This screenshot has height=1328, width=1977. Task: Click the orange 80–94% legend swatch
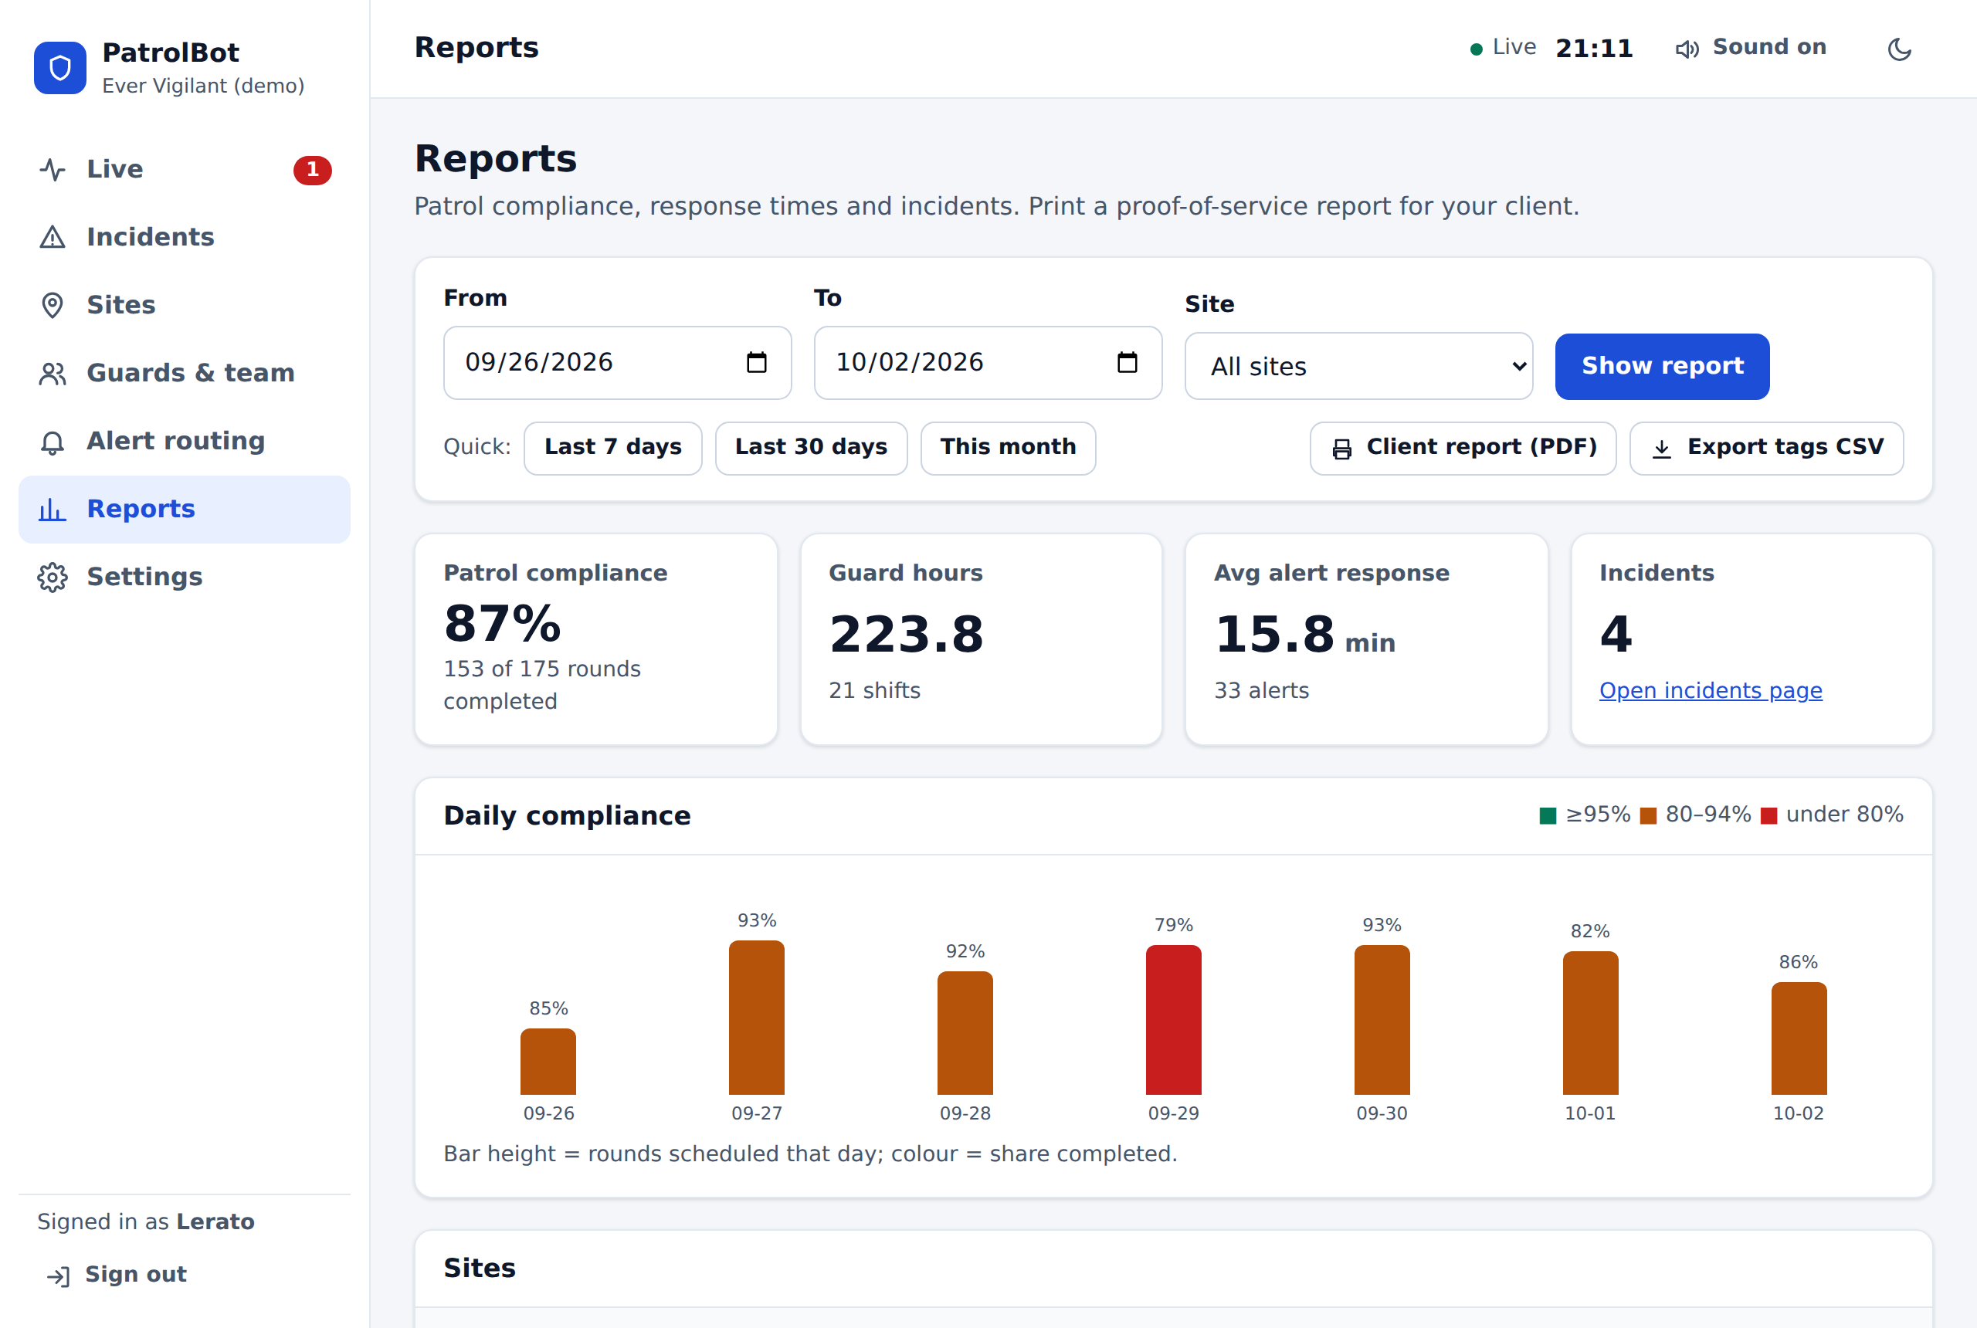pyautogui.click(x=1648, y=815)
